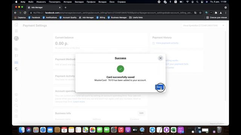241x135 pixels.
Task: Open the Facebook bookmark in the bookmarks bar
Action: point(34,18)
